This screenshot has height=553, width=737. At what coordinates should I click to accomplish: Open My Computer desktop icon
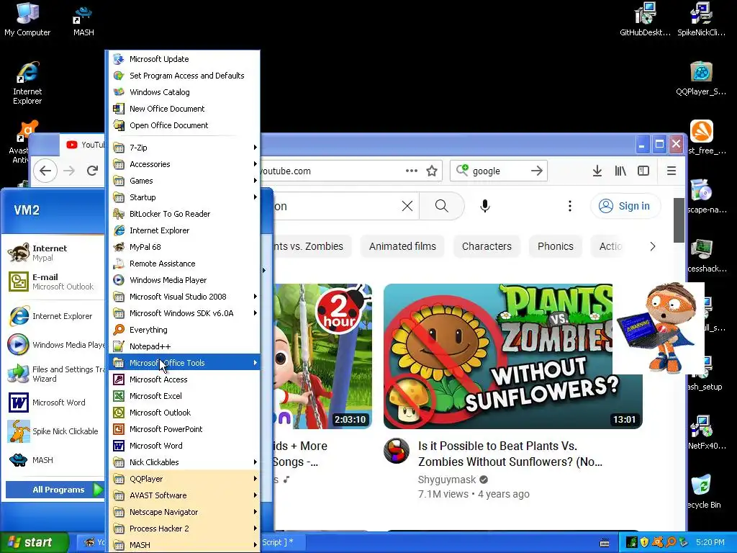27,19
